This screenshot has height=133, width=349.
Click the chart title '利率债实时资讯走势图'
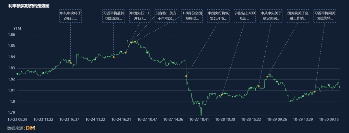pyautogui.click(x=29, y=6)
